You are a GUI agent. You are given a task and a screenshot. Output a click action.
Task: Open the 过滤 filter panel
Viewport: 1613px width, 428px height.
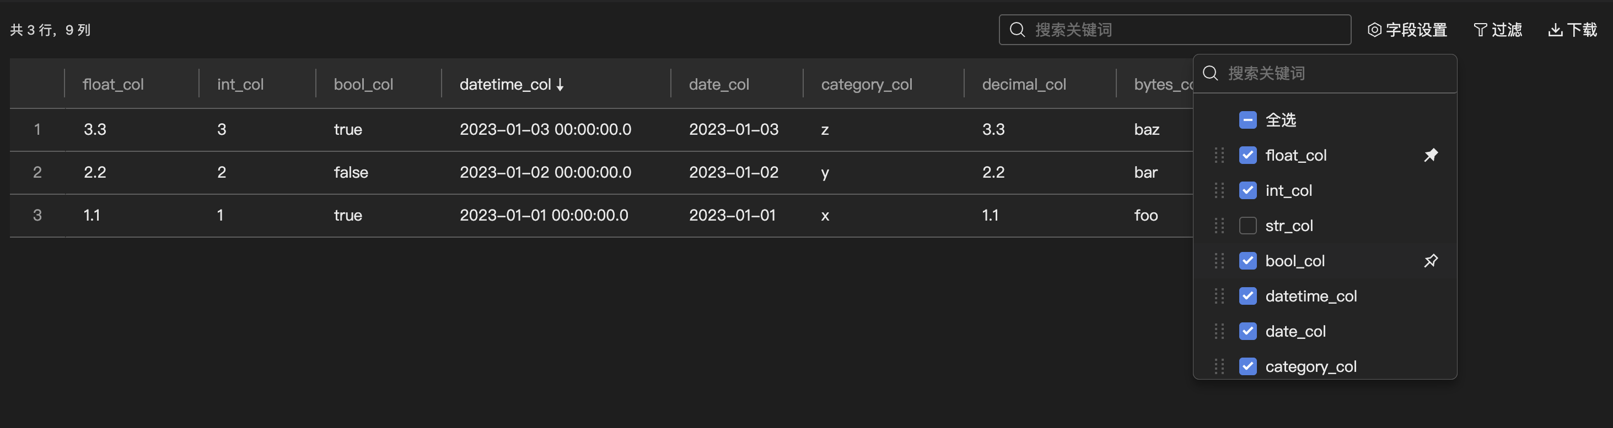click(1497, 30)
